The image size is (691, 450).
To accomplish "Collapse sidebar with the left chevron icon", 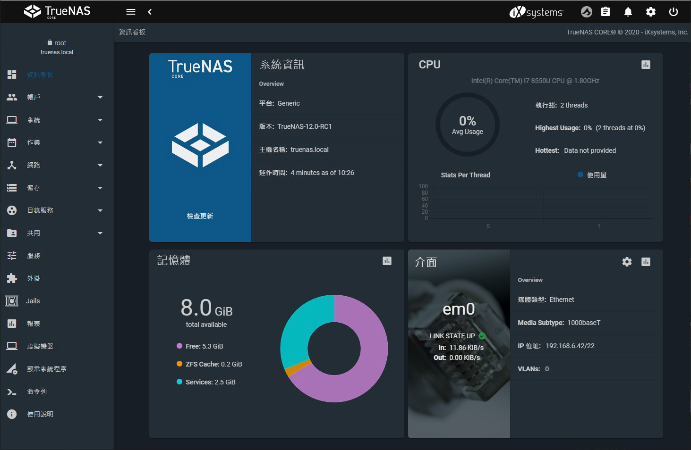I will coord(150,12).
